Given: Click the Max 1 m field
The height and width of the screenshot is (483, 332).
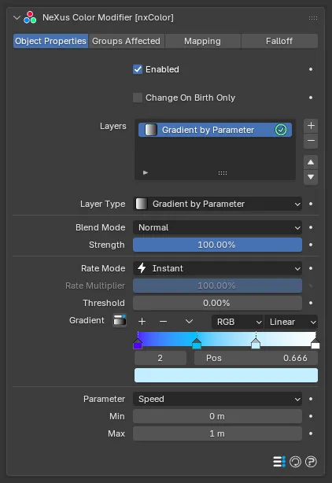Looking at the screenshot, I should 217,433.
